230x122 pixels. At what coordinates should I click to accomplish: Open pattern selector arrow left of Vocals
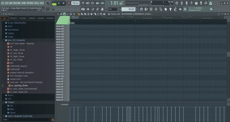point(120,9)
